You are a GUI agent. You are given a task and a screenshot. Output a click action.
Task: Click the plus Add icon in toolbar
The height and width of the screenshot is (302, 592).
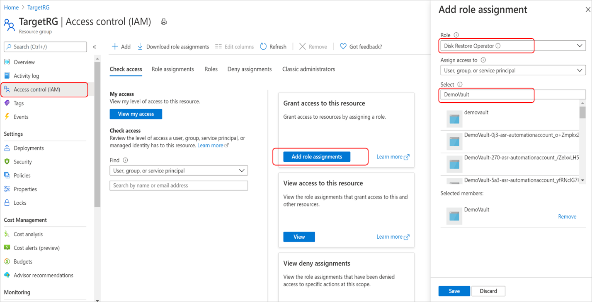pyautogui.click(x=115, y=47)
